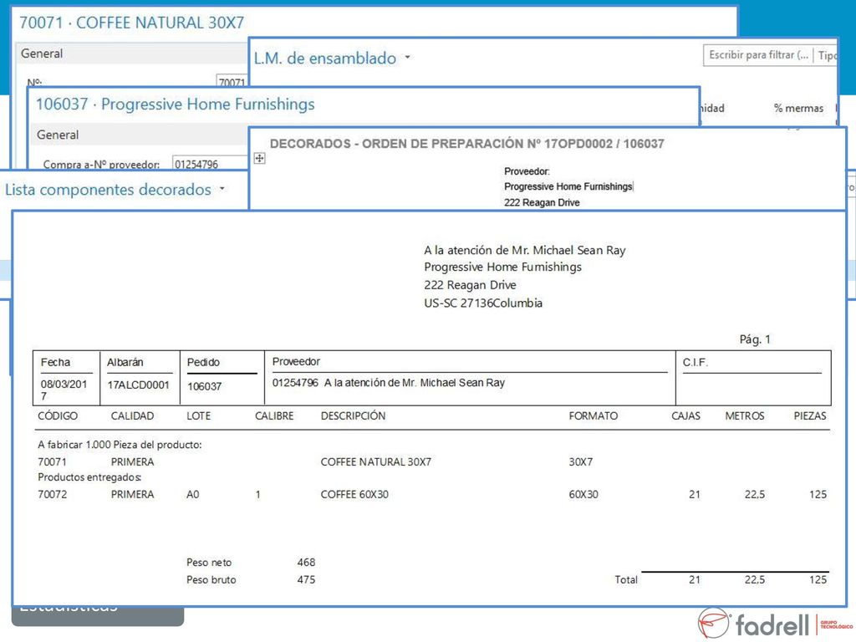Focus the Escribir para filtrar search box

pyautogui.click(x=757, y=54)
